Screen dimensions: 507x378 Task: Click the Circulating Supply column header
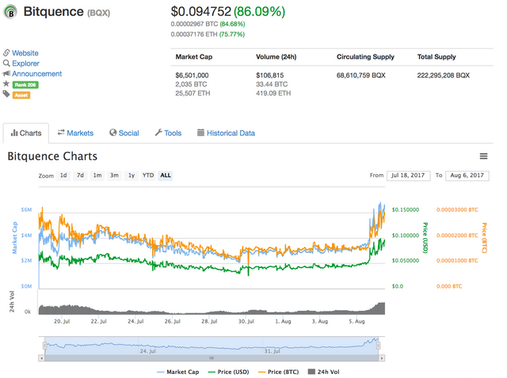click(366, 57)
